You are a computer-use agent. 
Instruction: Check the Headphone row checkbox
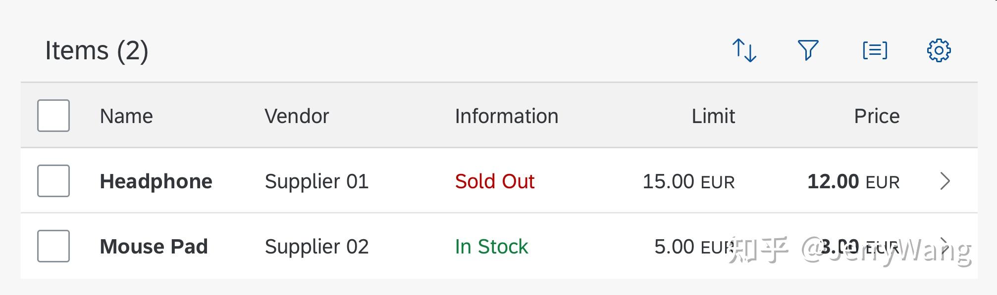click(53, 181)
